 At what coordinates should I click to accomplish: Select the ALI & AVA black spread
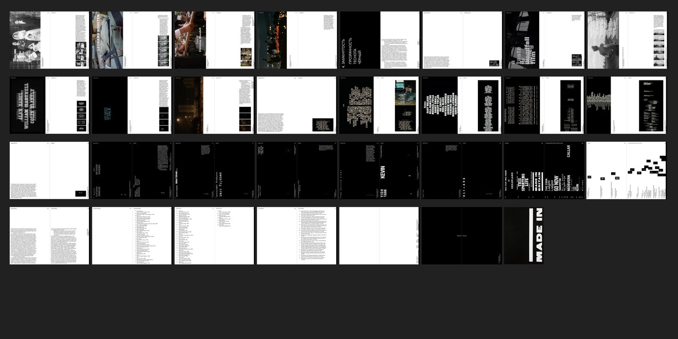coord(461,170)
